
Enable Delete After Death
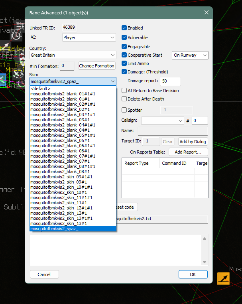124,99
